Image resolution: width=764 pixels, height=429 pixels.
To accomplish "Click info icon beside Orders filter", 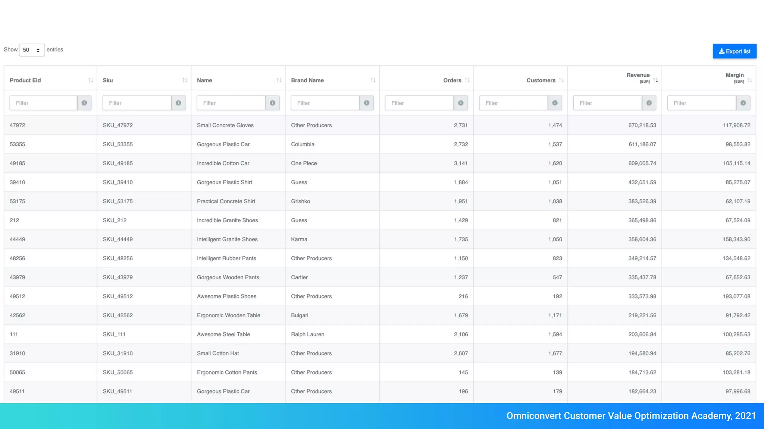I will tap(461, 103).
